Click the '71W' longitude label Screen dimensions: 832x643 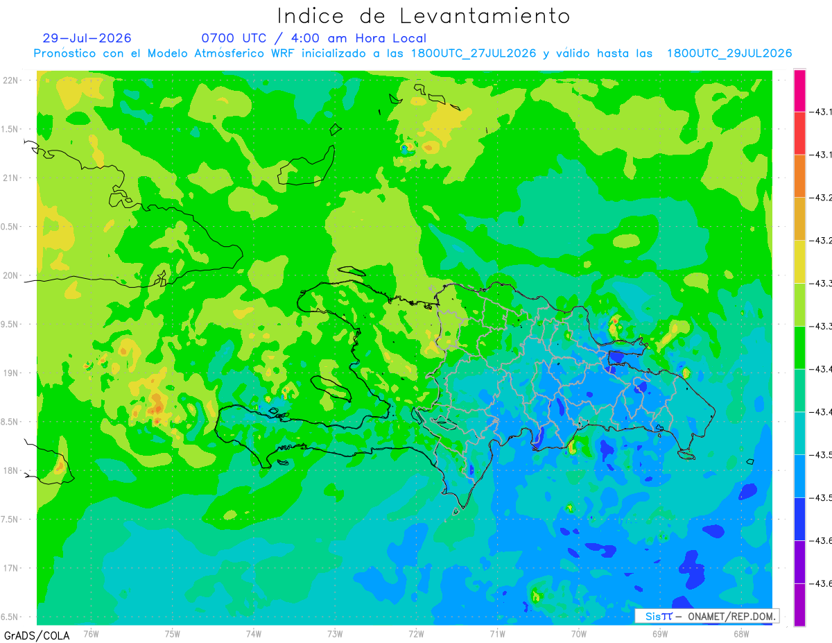click(x=497, y=634)
